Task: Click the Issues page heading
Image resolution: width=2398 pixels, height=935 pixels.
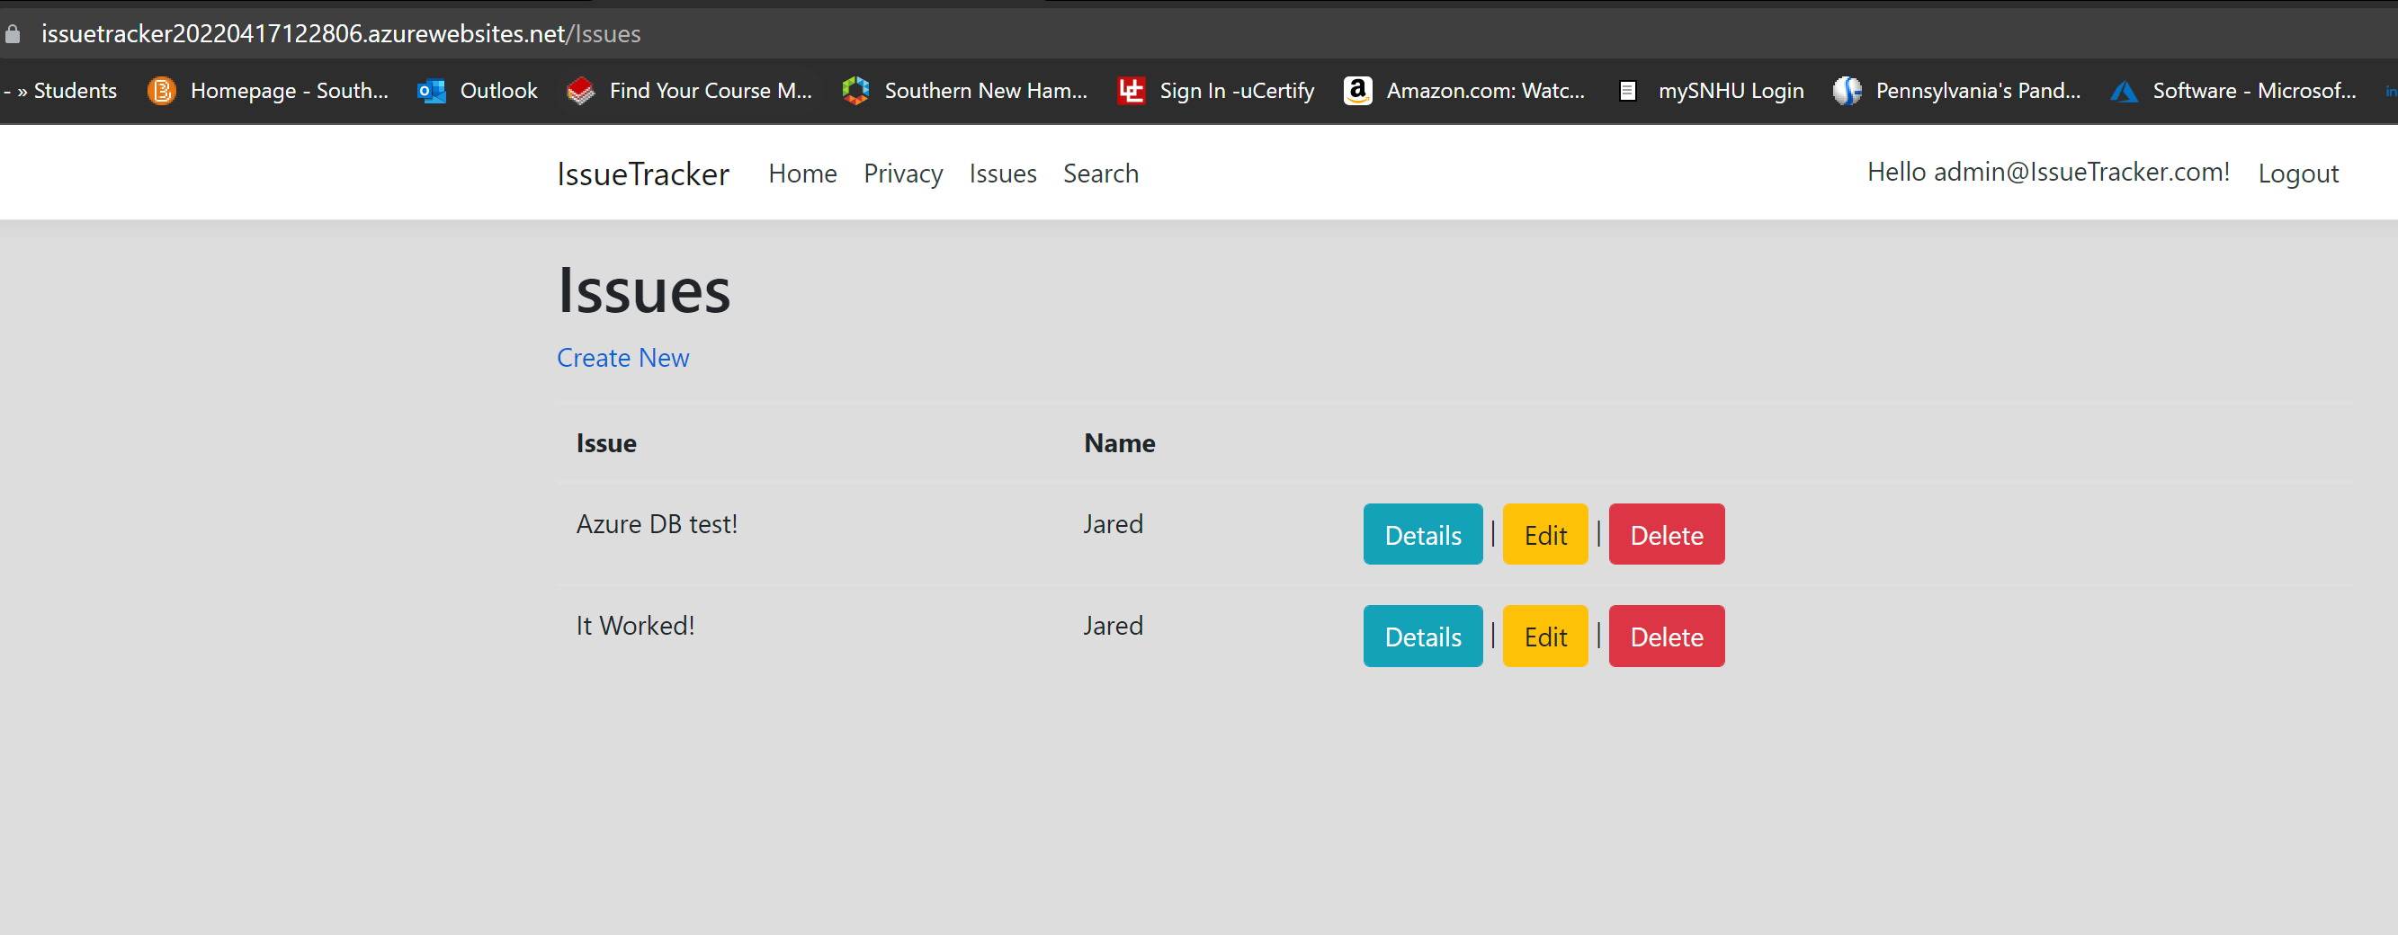Action: tap(643, 290)
